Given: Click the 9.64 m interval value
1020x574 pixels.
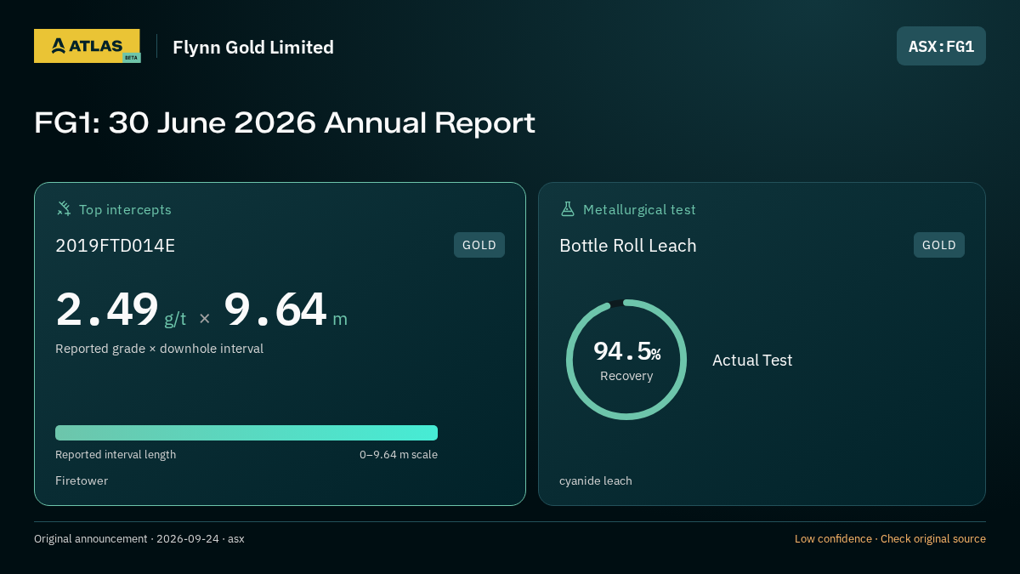Looking at the screenshot, I should (286, 310).
